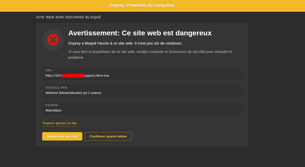Click the 'URL:' field label

coord(49,70)
